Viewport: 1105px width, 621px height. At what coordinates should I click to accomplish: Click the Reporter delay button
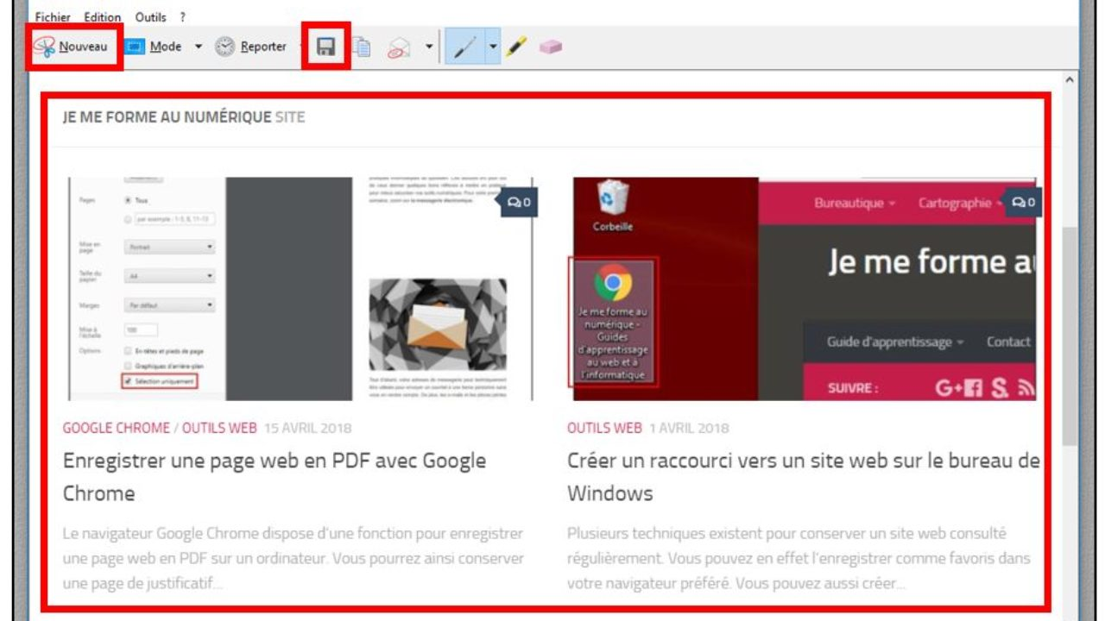pyautogui.click(x=251, y=47)
